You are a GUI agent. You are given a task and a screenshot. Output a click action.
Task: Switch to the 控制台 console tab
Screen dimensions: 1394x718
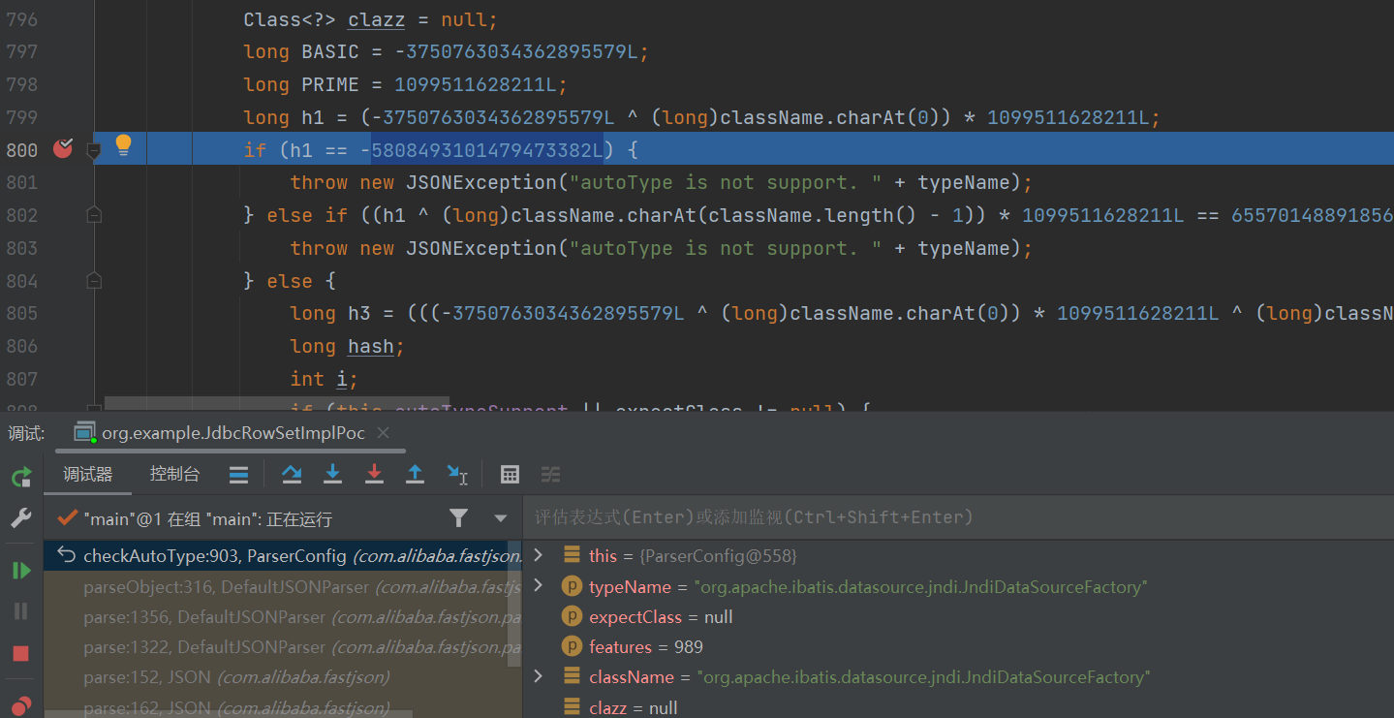tap(174, 474)
